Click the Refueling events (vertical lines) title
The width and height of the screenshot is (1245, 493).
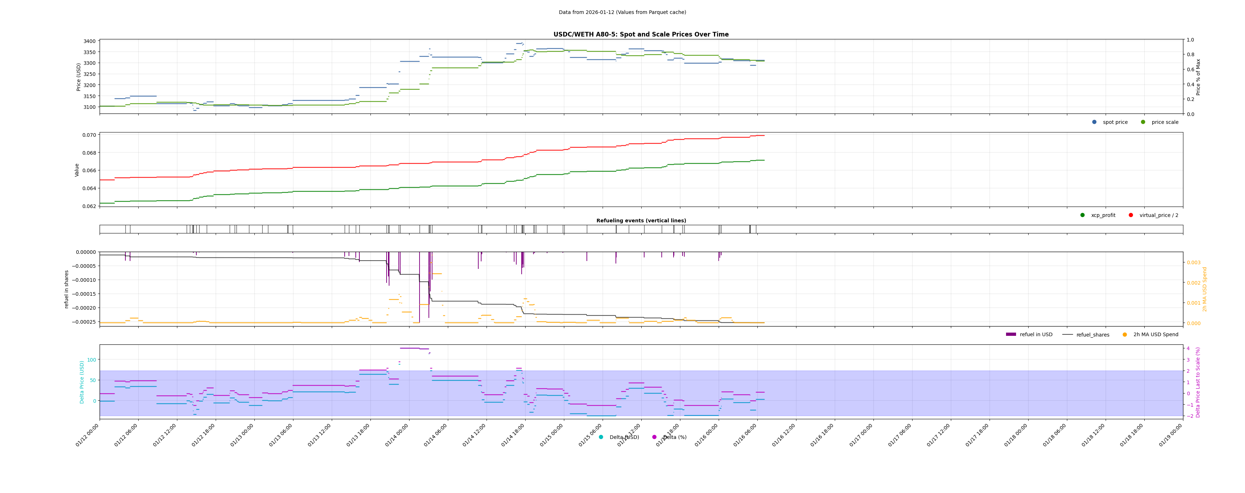641,221
